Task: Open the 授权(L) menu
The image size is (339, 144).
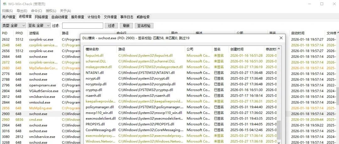Action: coord(51,11)
